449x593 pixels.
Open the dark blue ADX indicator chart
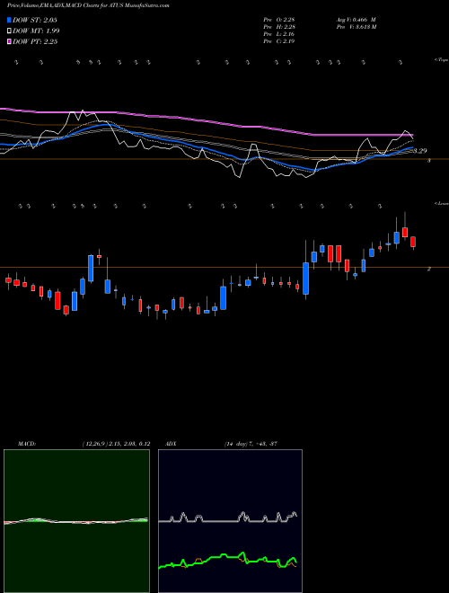(x=230, y=521)
